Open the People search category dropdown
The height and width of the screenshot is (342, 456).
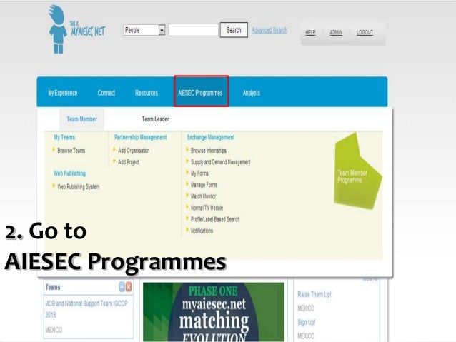click(x=144, y=30)
